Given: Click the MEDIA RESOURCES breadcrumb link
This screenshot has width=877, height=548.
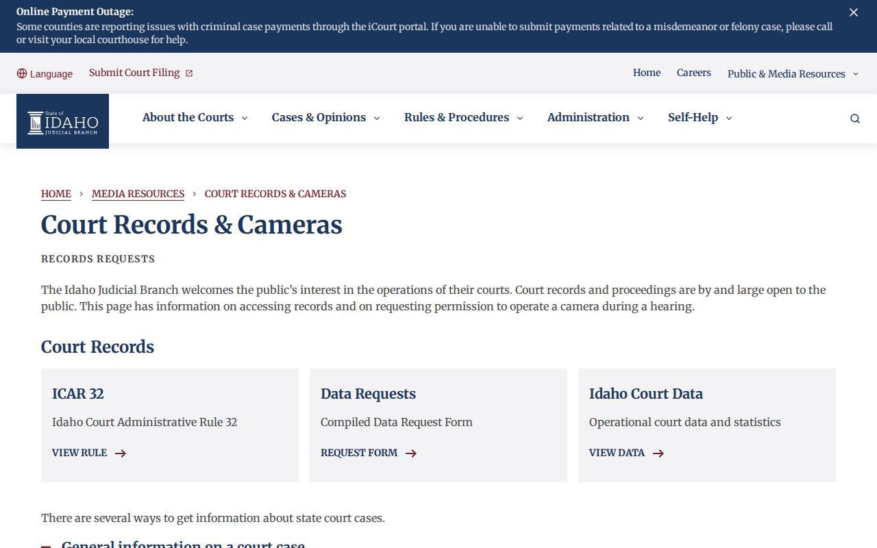Looking at the screenshot, I should 138,194.
